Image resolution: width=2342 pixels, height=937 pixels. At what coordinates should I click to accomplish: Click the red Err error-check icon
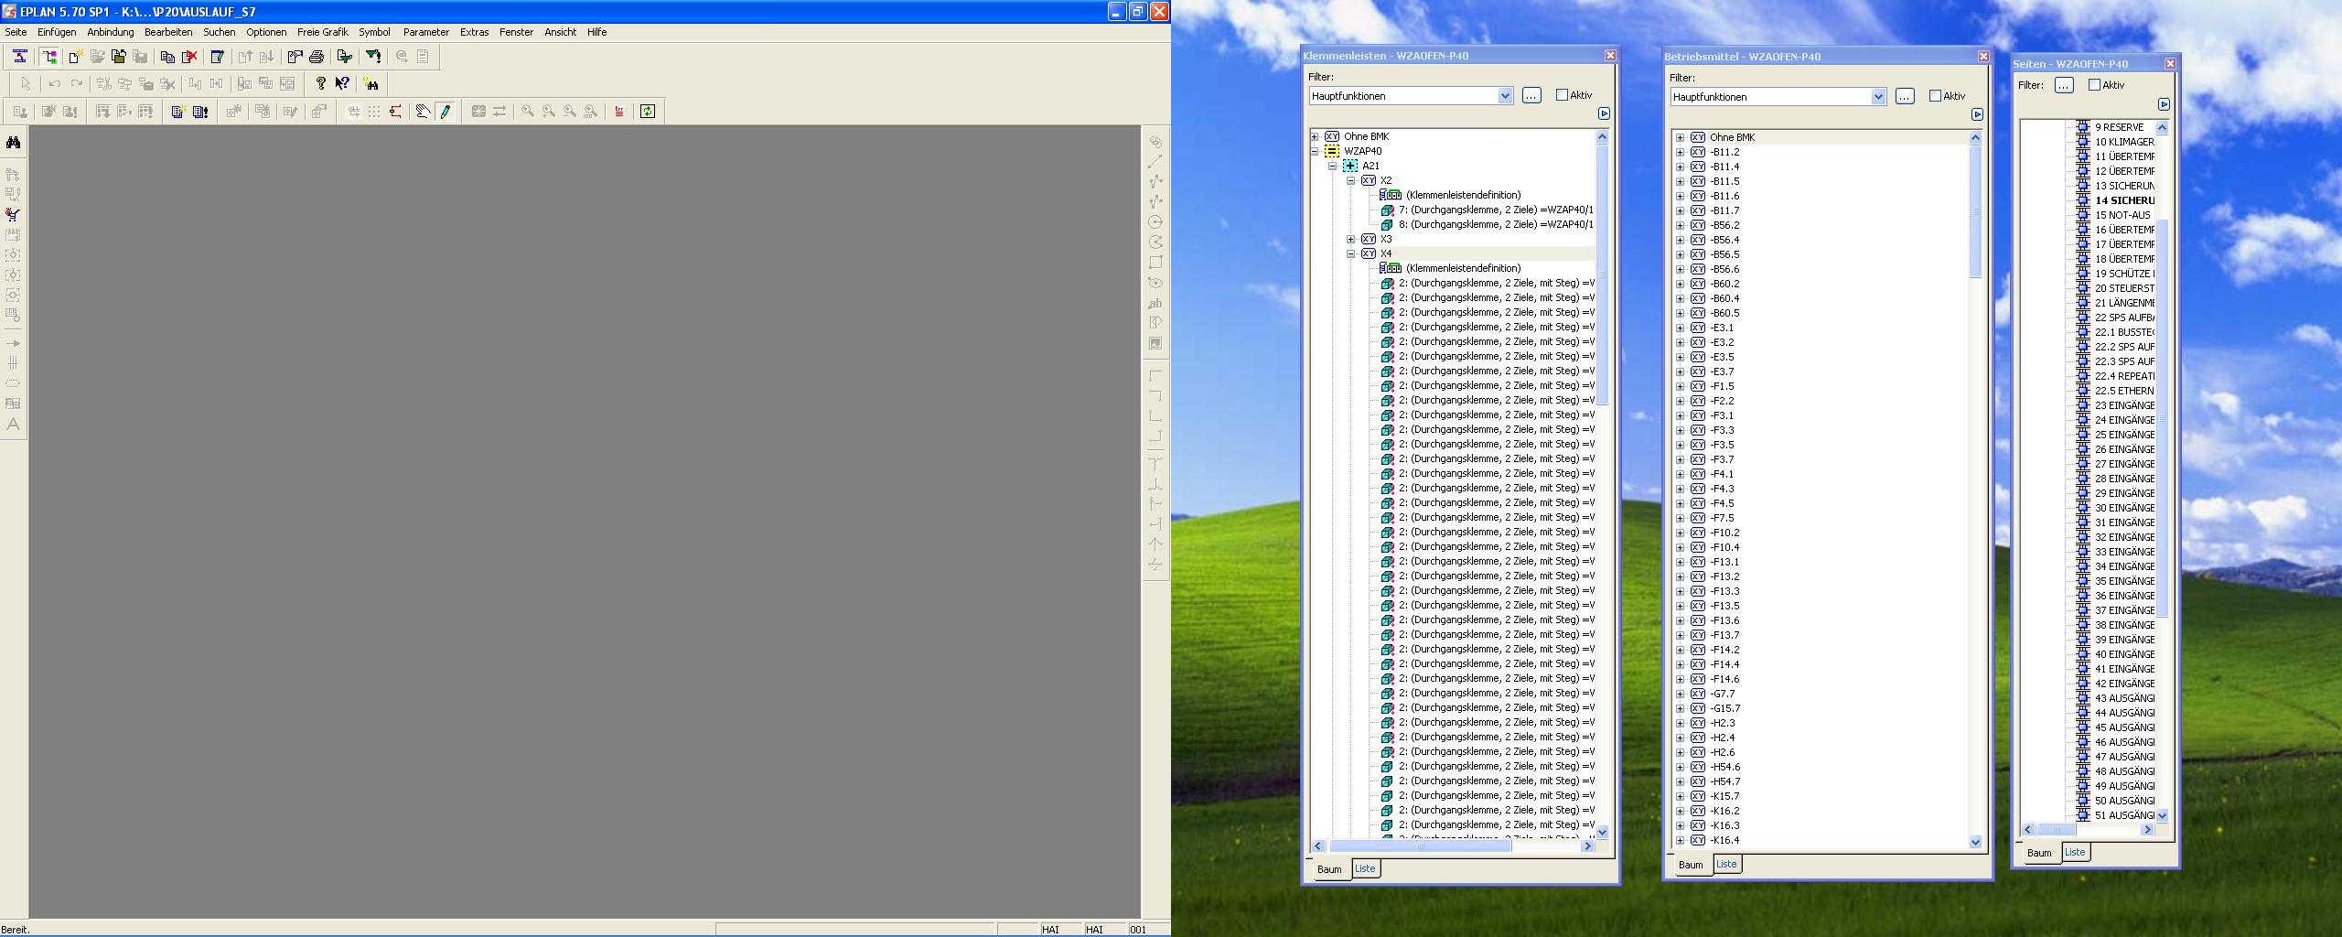pos(619,112)
